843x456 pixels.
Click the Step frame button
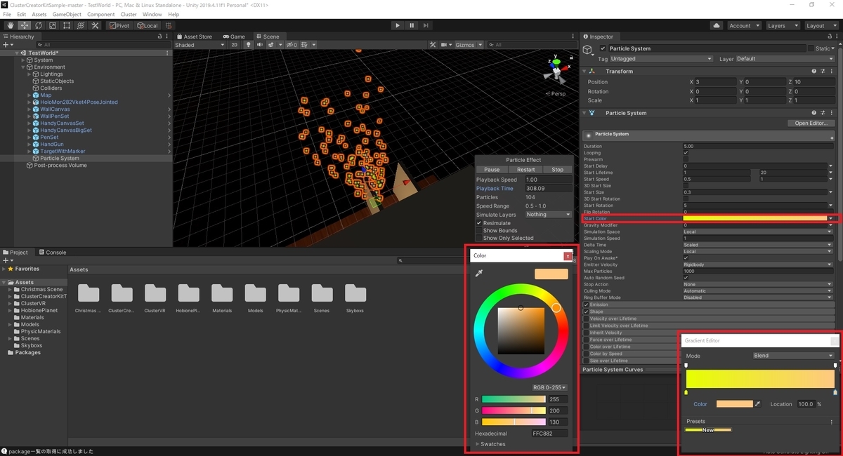(426, 26)
